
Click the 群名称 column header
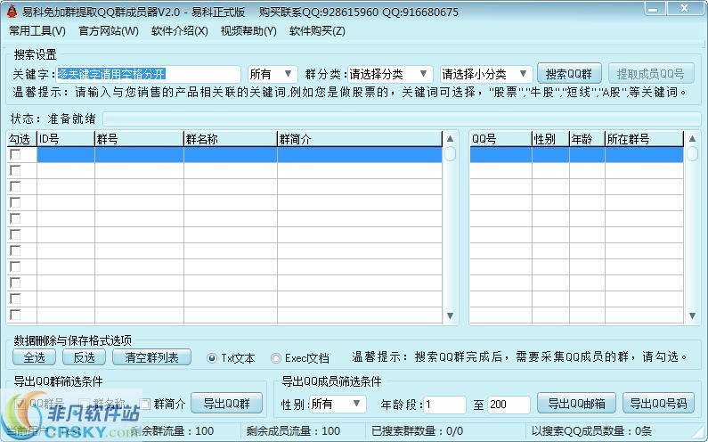(231, 139)
